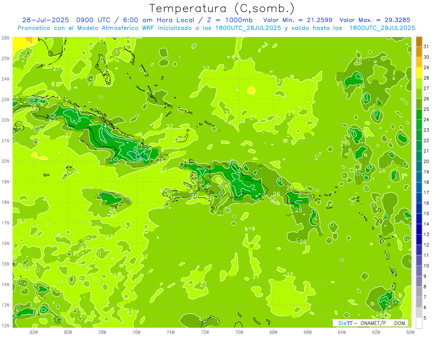Click the 76W longitude axis label
Image resolution: width=436 pixels, height=337 pixels.
pyautogui.click(x=136, y=332)
